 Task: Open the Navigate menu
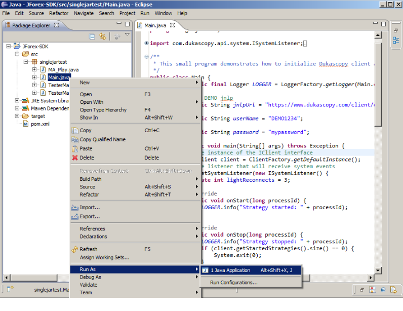(x=84, y=13)
